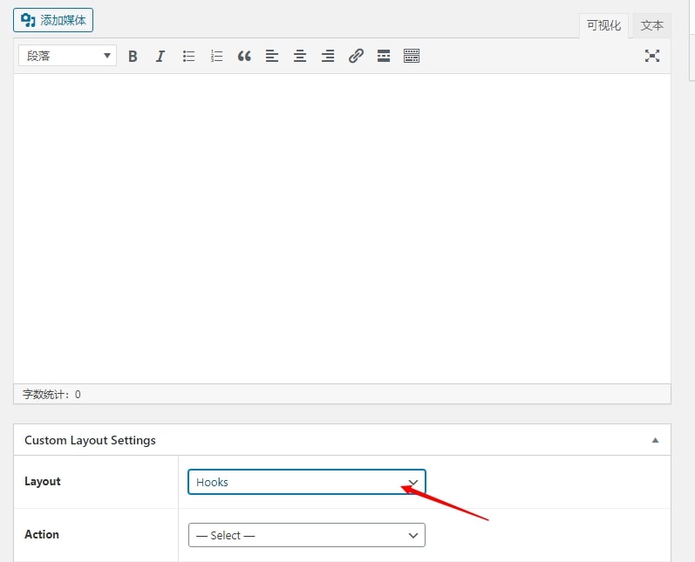Insert or edit a link
Image resolution: width=695 pixels, height=562 pixels.
coord(356,56)
